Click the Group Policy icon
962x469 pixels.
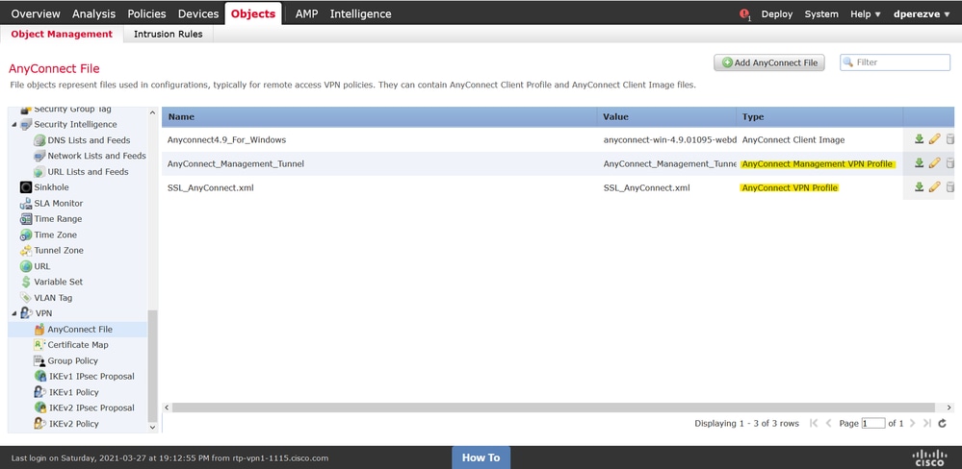point(39,360)
